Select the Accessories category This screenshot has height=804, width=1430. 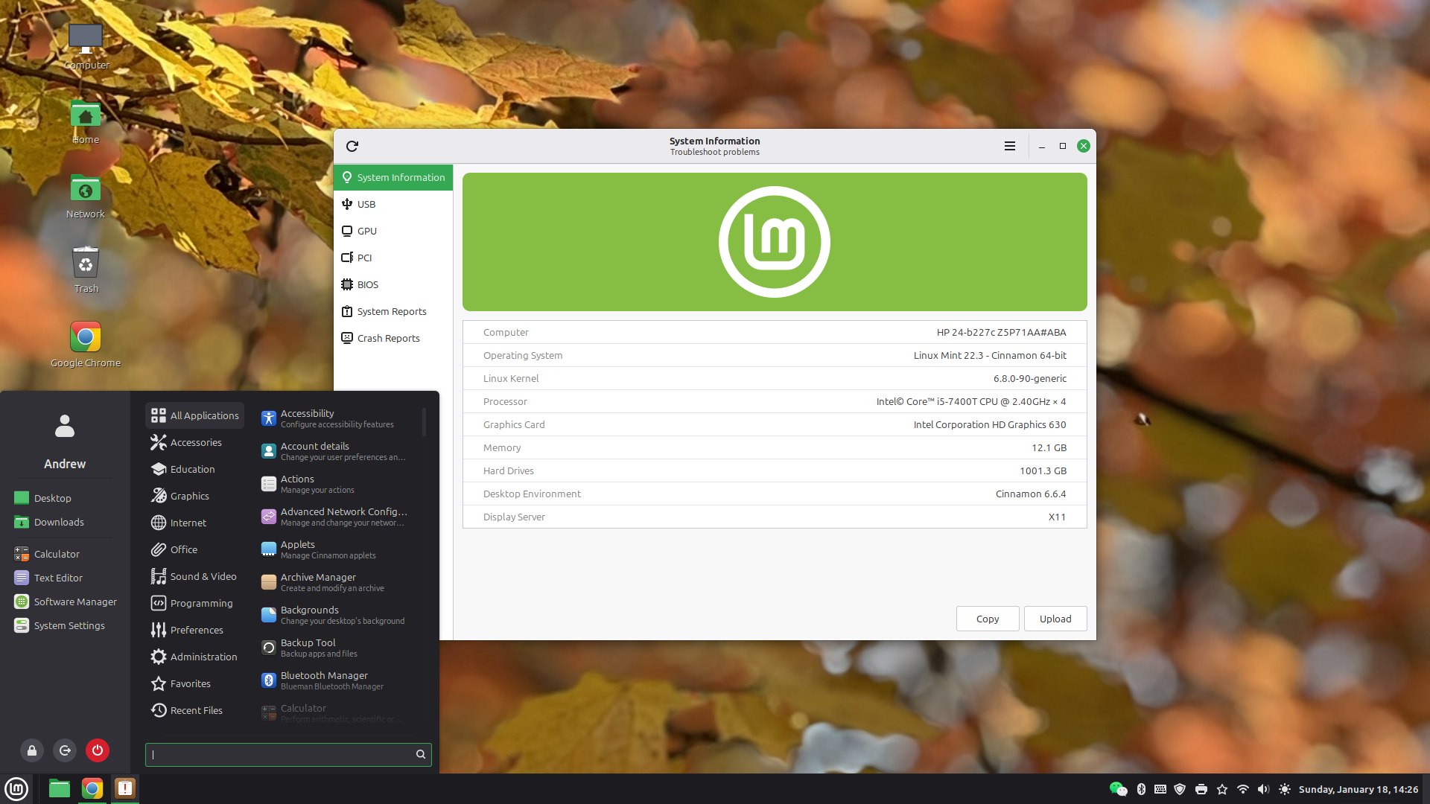point(195,442)
